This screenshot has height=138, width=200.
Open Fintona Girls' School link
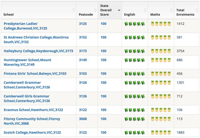point(35,73)
